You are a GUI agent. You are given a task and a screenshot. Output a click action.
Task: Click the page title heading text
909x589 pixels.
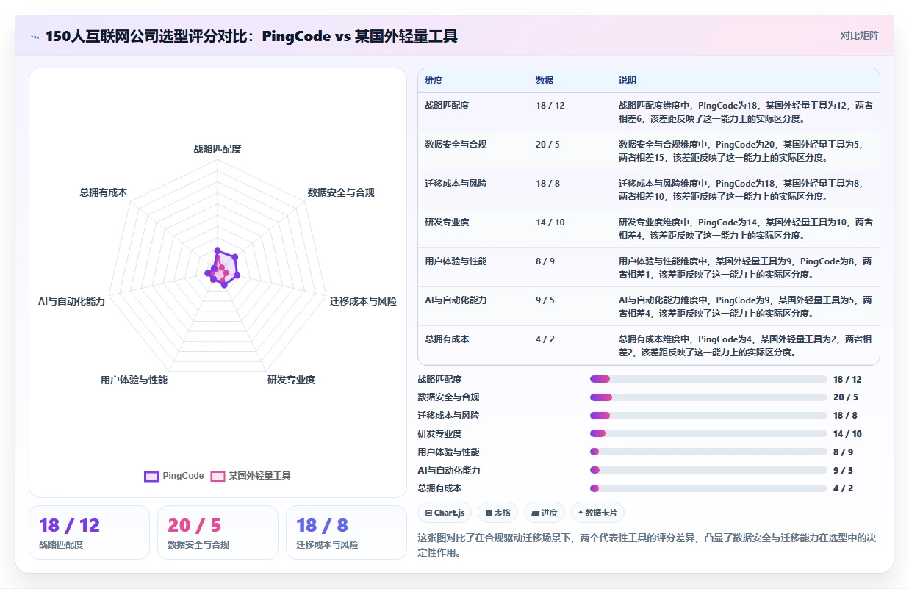(x=251, y=36)
